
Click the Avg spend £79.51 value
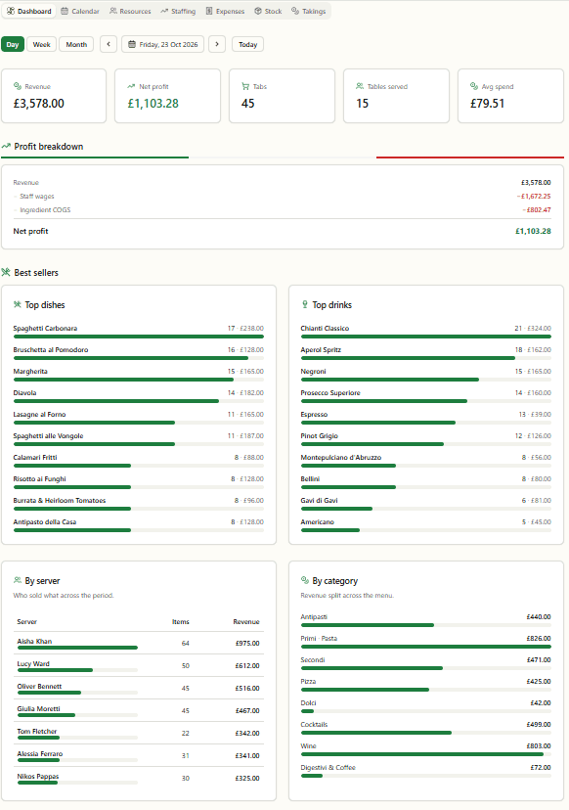pyautogui.click(x=487, y=104)
